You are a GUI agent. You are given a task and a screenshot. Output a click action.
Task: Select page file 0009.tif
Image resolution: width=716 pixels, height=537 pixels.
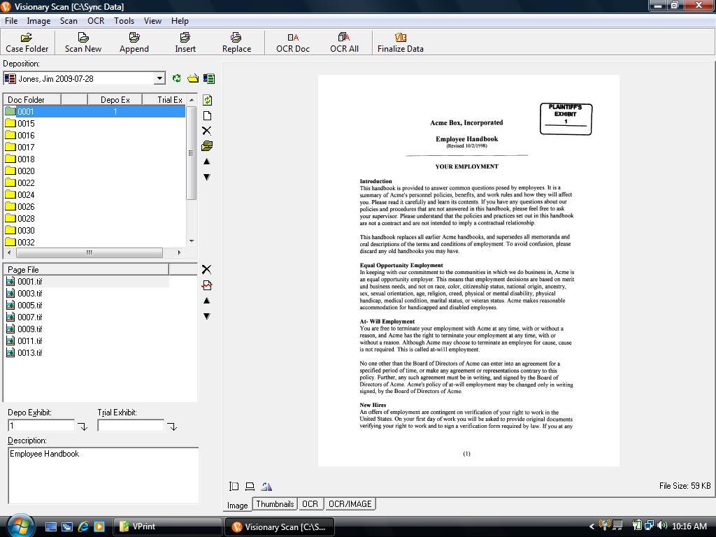[87, 329]
